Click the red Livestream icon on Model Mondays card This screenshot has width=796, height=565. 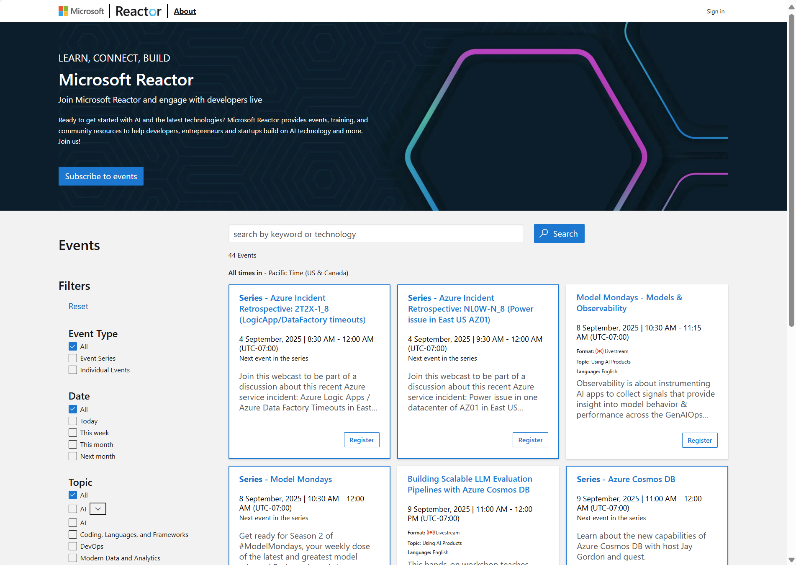click(x=599, y=351)
